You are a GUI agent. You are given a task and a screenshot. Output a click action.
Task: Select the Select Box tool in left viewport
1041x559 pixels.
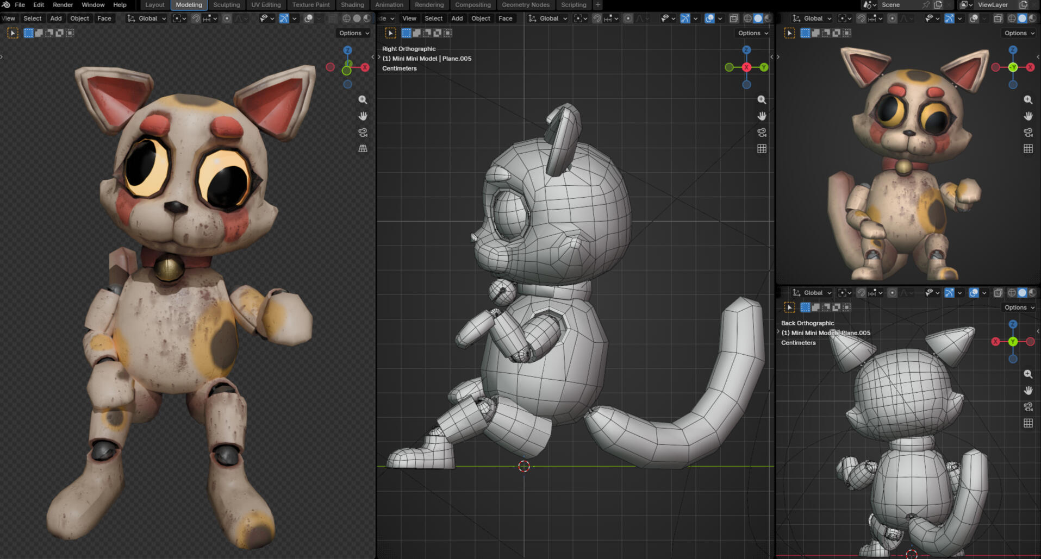click(13, 33)
